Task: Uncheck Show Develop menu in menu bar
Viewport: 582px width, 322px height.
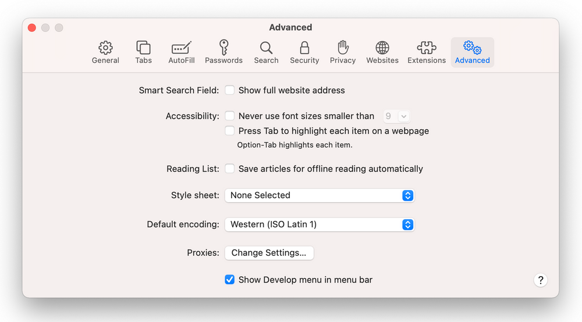Action: pyautogui.click(x=230, y=280)
